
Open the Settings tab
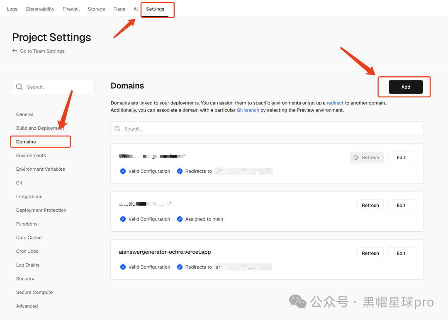pos(155,9)
